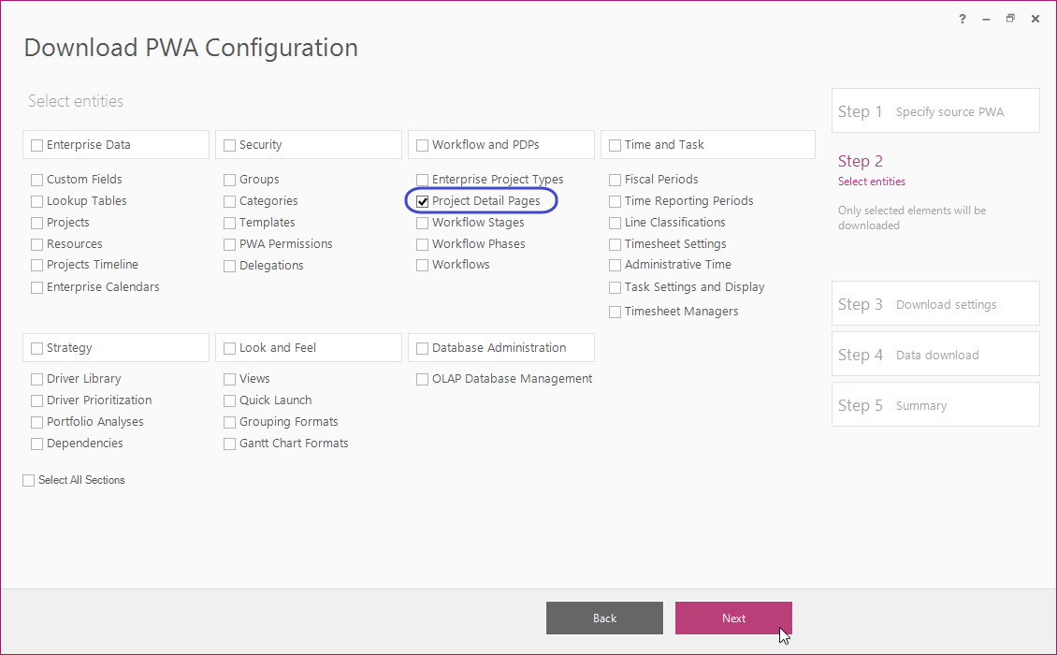
Task: Check Gantt Chart Formats
Action: click(x=230, y=444)
